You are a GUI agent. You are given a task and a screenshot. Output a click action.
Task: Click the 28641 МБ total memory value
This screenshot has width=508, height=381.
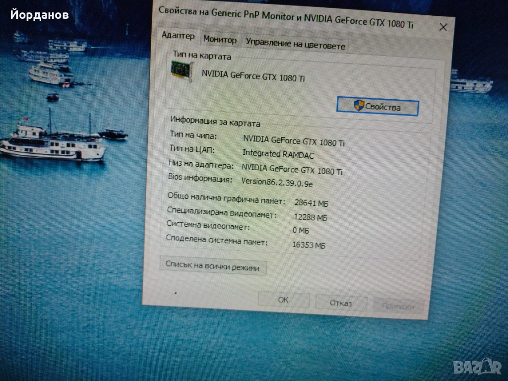point(311,203)
